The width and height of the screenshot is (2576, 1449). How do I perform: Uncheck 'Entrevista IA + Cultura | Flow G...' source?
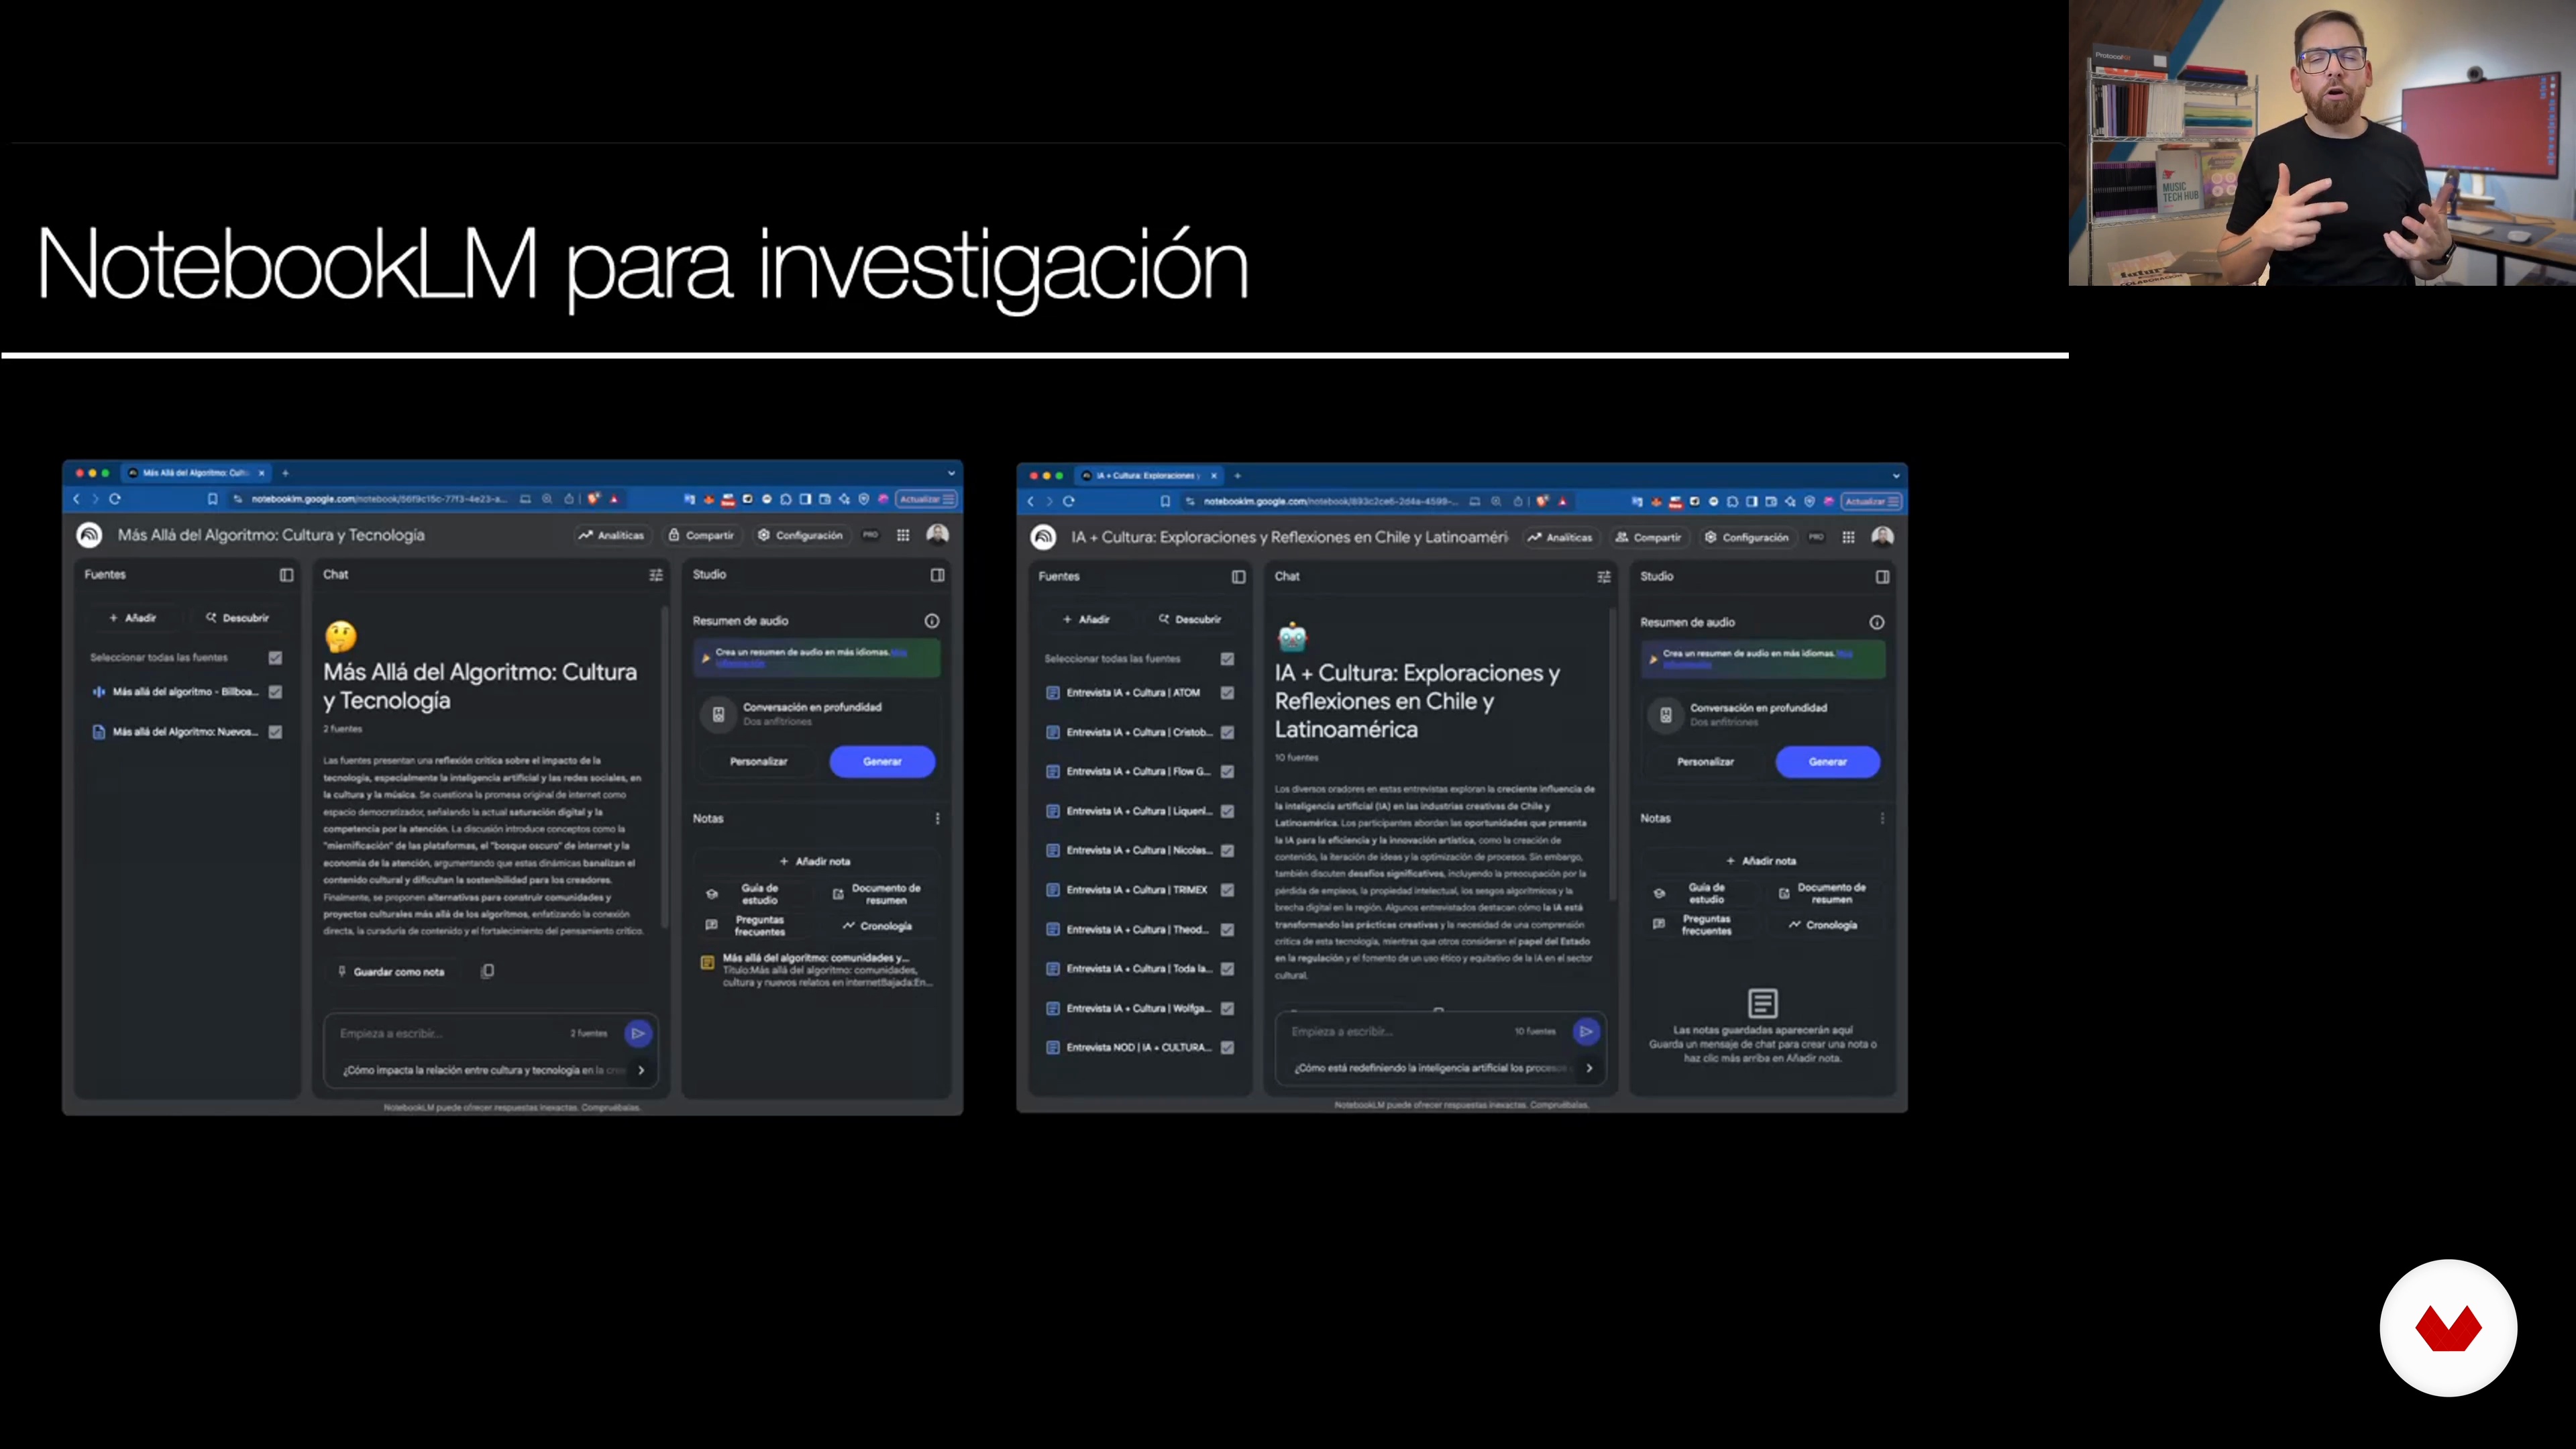click(1227, 772)
